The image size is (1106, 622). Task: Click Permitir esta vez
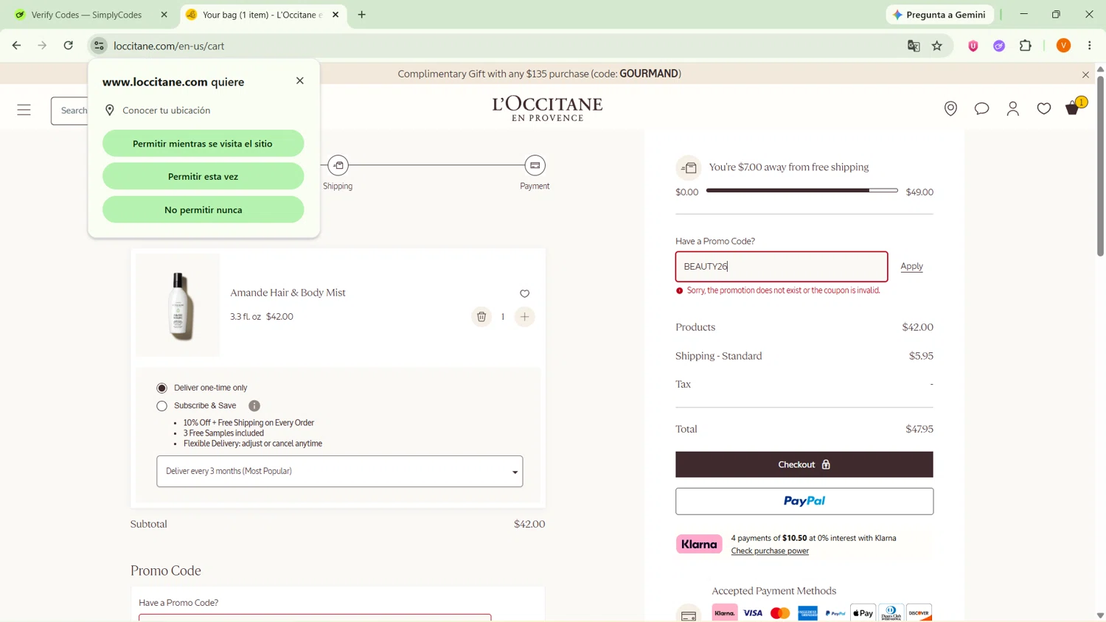click(203, 177)
